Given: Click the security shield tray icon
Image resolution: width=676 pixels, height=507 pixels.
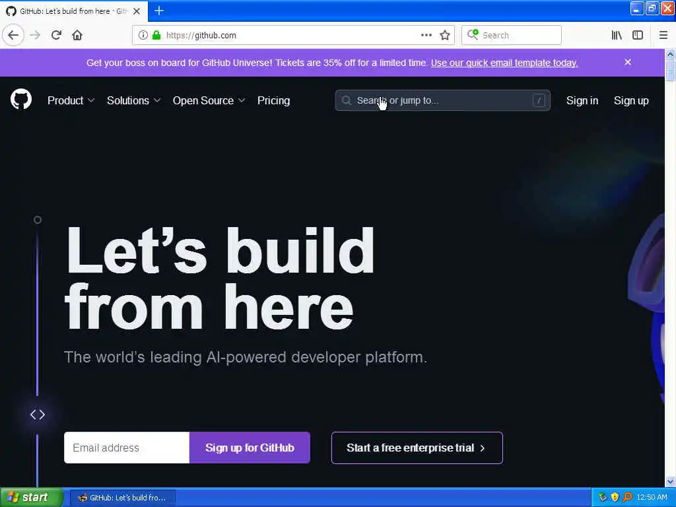Looking at the screenshot, I should click(x=615, y=497).
